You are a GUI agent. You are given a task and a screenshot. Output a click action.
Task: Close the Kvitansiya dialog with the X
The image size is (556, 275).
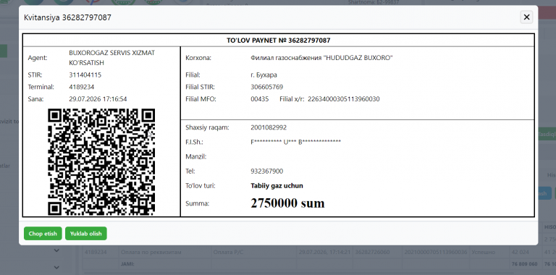[526, 17]
